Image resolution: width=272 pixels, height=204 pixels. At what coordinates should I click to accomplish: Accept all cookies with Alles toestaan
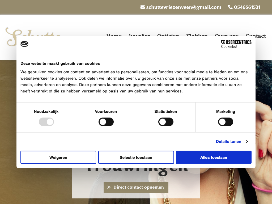(214, 158)
